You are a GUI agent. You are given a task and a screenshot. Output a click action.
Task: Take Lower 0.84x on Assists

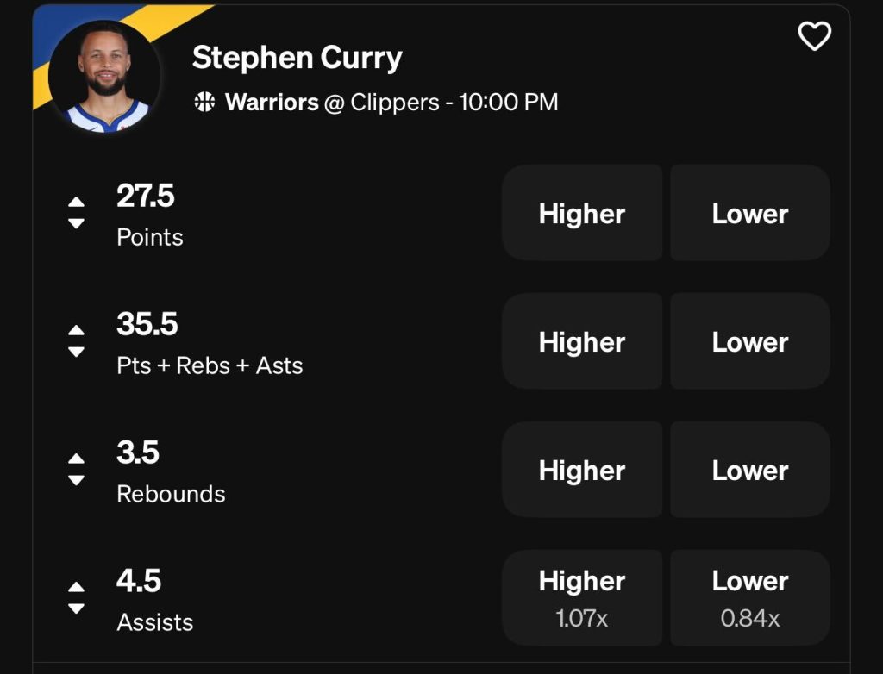[749, 597]
